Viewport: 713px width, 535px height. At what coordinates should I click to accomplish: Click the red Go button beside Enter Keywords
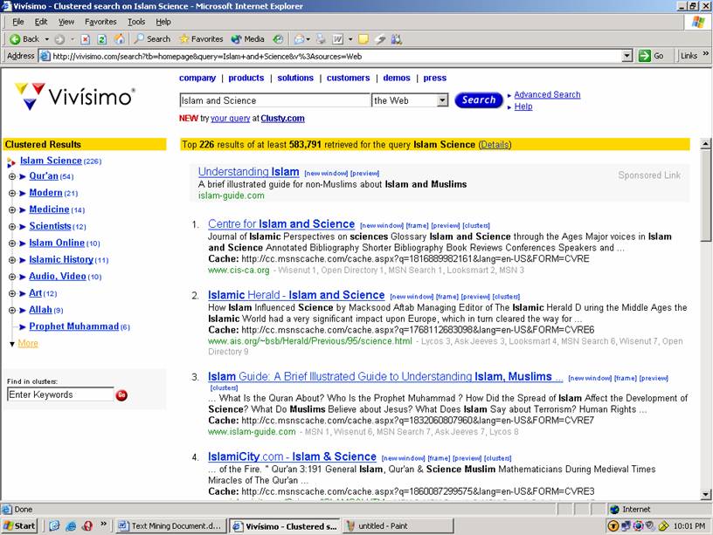point(121,395)
